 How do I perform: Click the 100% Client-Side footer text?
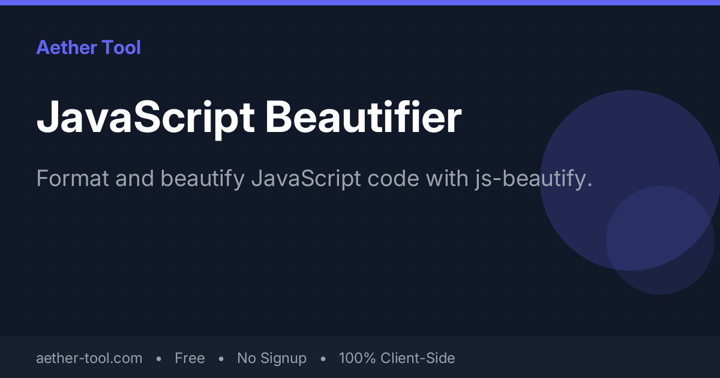397,358
